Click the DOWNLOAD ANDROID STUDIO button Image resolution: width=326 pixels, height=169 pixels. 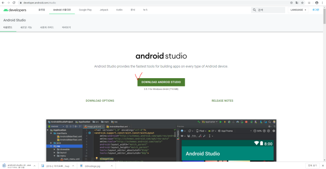tap(161, 82)
